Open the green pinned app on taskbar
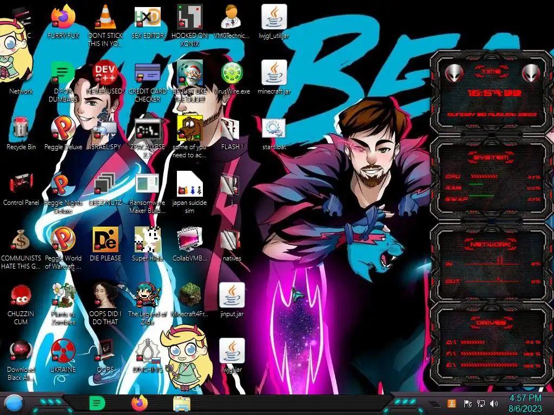The width and height of the screenshot is (554, 415). [96, 403]
